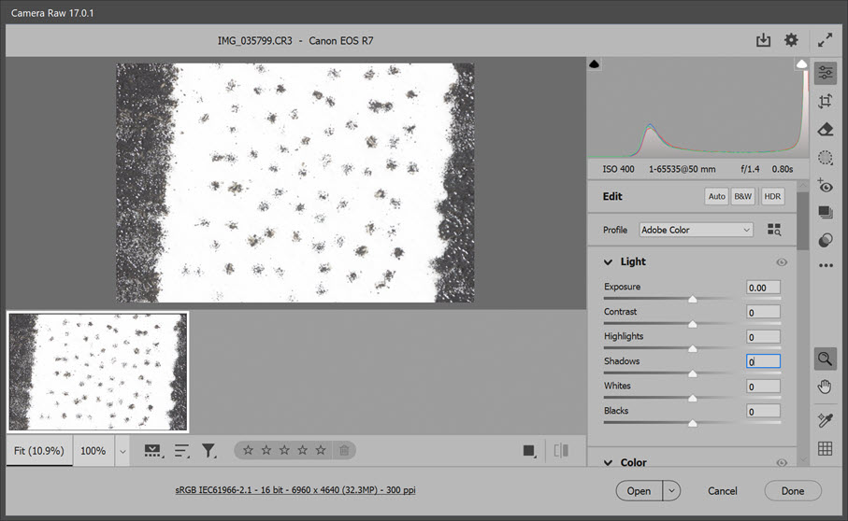848x521 pixels.
Task: Select the Red Eye removal tool
Action: point(826,186)
